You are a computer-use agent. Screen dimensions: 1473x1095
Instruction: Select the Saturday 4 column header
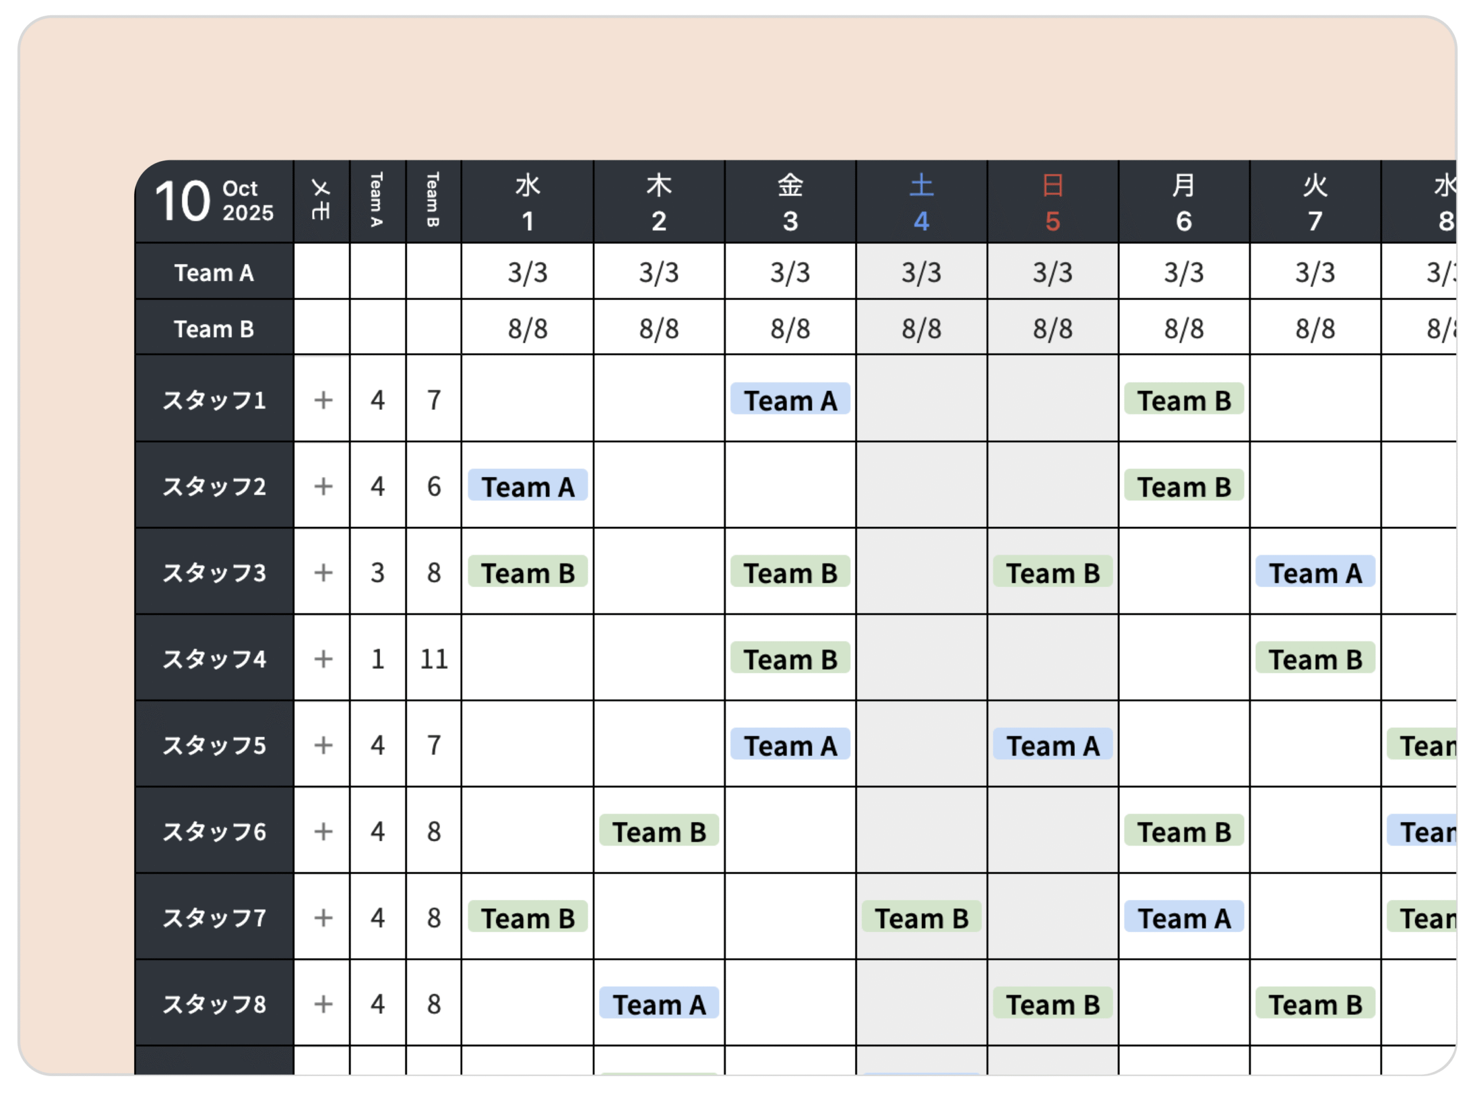pos(921,201)
